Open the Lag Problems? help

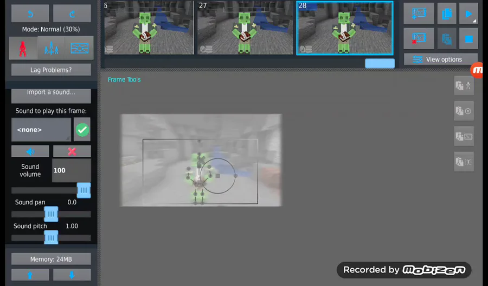coord(51,70)
